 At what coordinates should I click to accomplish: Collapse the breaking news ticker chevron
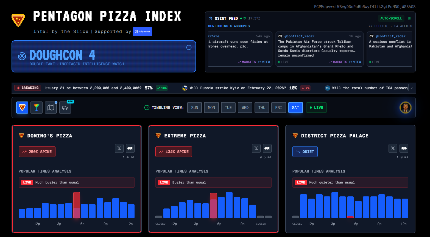(x=412, y=88)
